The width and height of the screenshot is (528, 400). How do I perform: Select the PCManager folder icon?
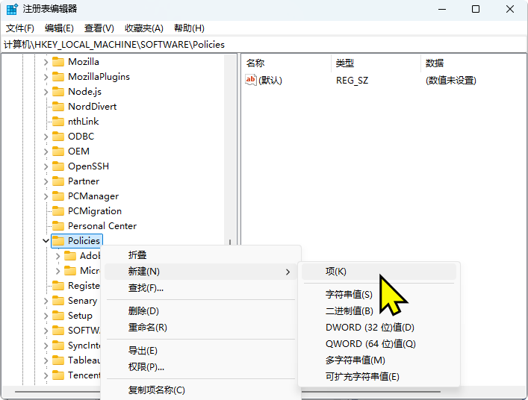pos(58,196)
